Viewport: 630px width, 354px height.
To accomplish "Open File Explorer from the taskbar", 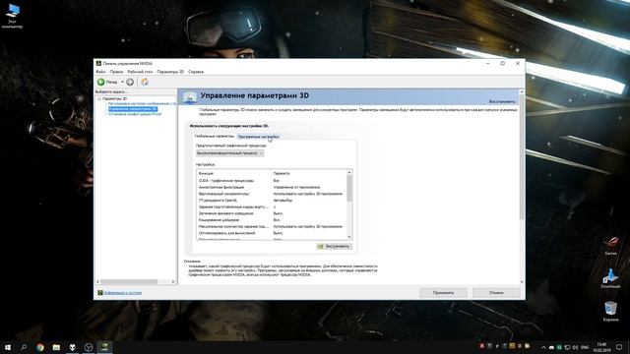I will (x=56, y=347).
